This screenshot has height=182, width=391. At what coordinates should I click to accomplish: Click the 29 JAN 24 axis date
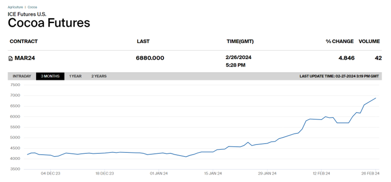(x=267, y=174)
